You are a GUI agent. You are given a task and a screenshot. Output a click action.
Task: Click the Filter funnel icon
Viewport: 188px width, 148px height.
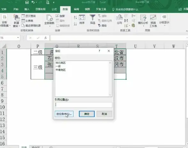[92, 18]
